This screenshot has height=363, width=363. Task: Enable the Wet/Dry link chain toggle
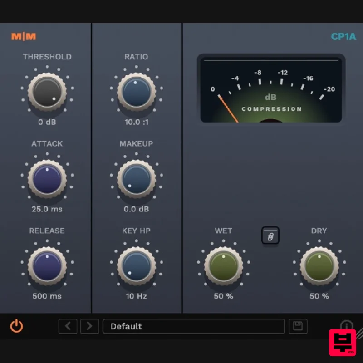pyautogui.click(x=271, y=235)
